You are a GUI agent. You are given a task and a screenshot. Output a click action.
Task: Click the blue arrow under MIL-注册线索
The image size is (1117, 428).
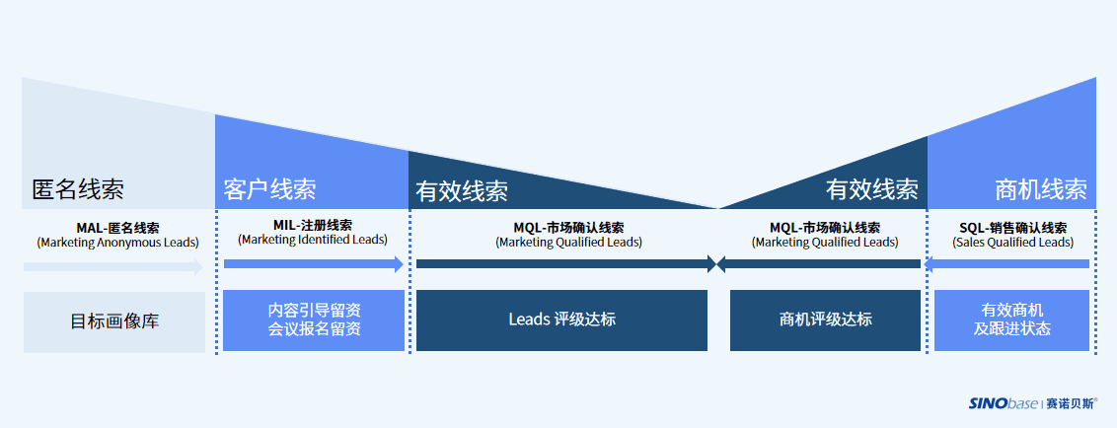point(314,264)
